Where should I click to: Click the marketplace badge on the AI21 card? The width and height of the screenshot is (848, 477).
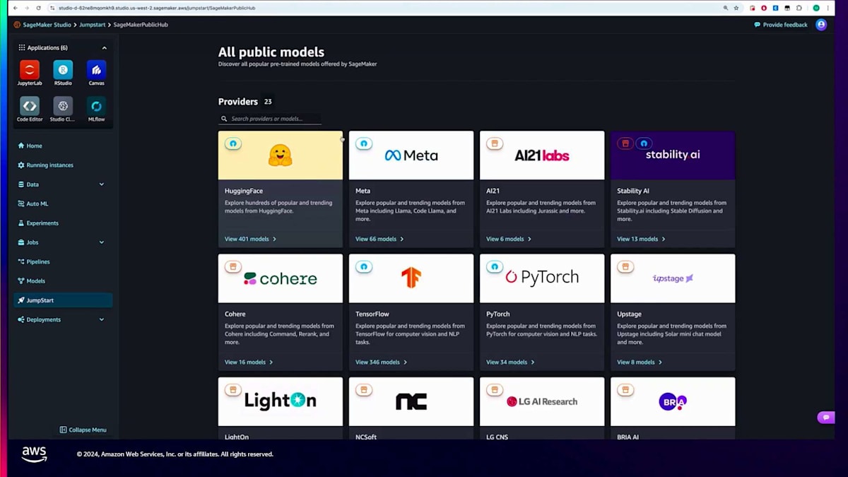tap(495, 143)
